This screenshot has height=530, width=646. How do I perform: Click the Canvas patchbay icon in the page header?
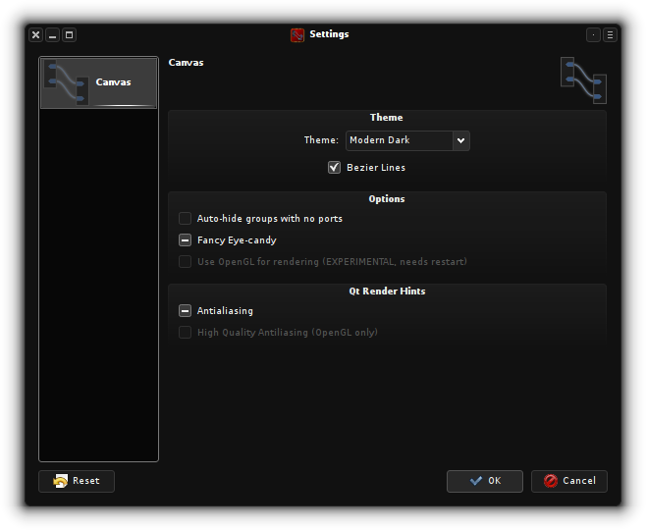pyautogui.click(x=583, y=80)
